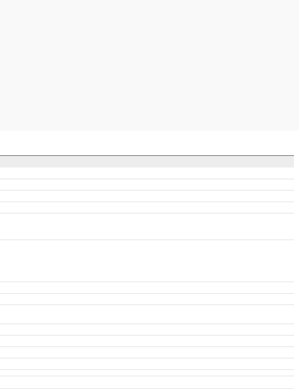Click the large blank gray panel
Image resolution: width=299 pixels, height=389 pixels.
149,65
